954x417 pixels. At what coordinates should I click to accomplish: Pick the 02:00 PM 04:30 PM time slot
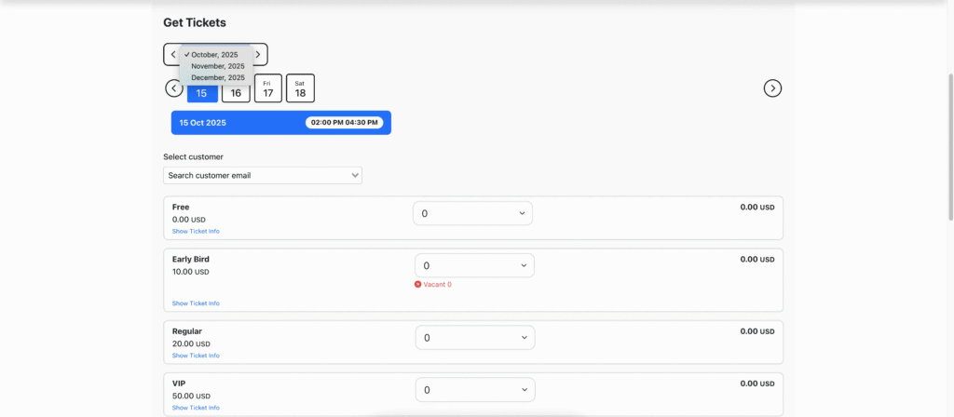pos(344,123)
